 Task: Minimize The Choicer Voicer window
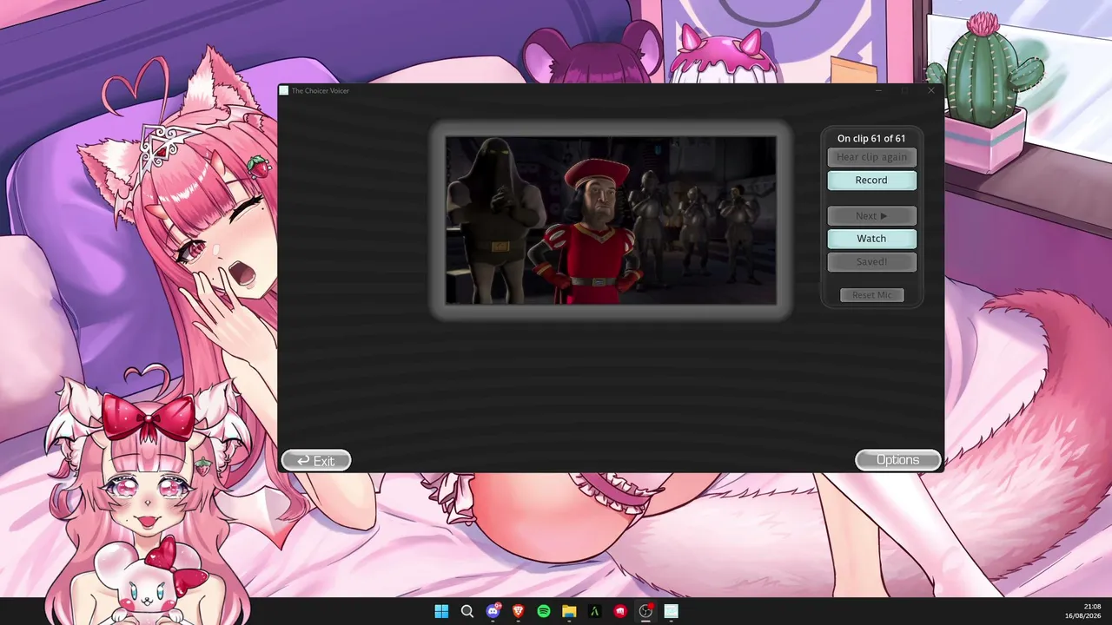pyautogui.click(x=878, y=90)
